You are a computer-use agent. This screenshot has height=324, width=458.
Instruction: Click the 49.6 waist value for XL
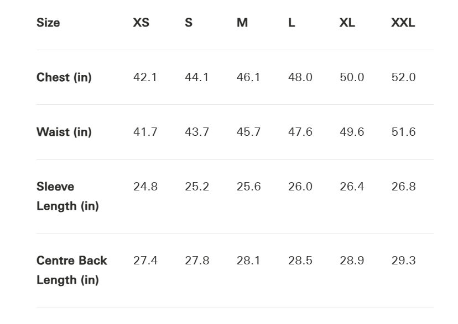coord(352,132)
